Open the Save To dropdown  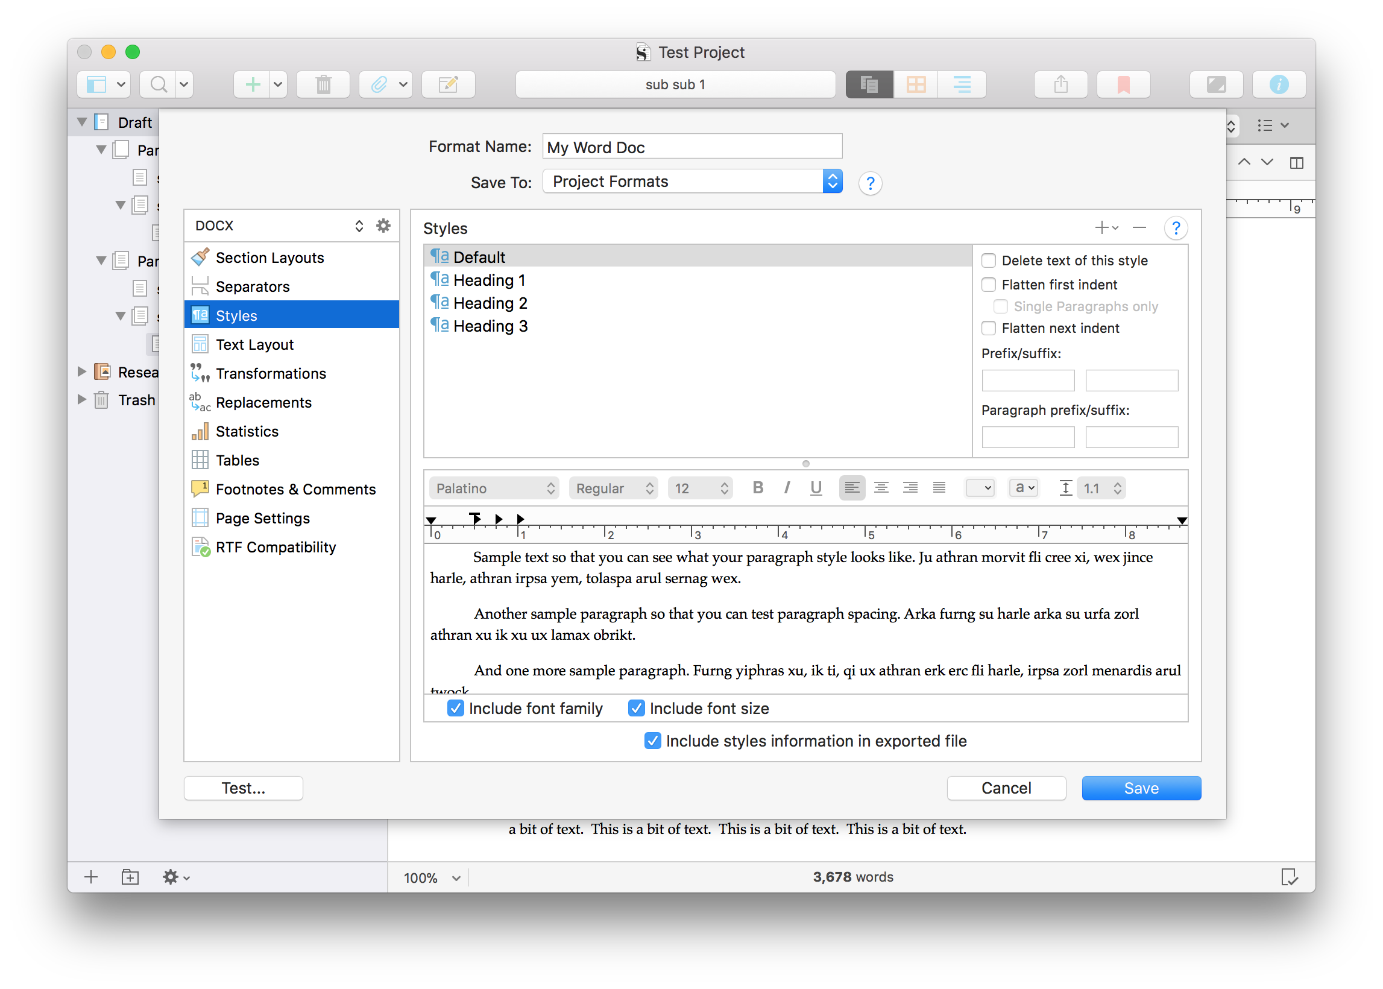pyautogui.click(x=692, y=182)
